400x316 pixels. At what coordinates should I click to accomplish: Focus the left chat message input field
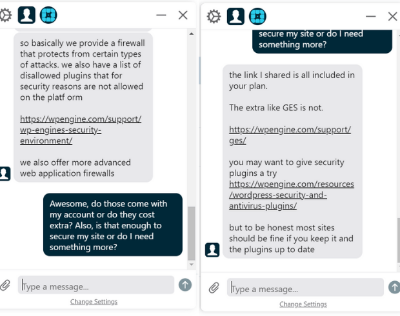click(x=96, y=285)
